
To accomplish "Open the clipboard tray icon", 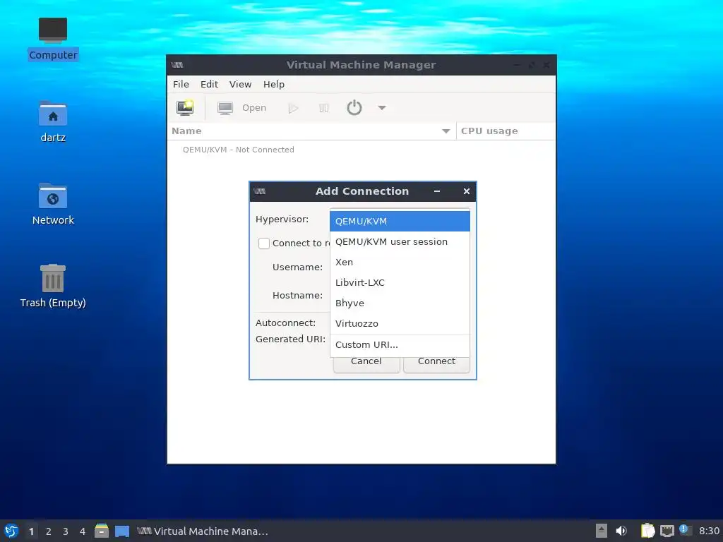I will tap(648, 531).
